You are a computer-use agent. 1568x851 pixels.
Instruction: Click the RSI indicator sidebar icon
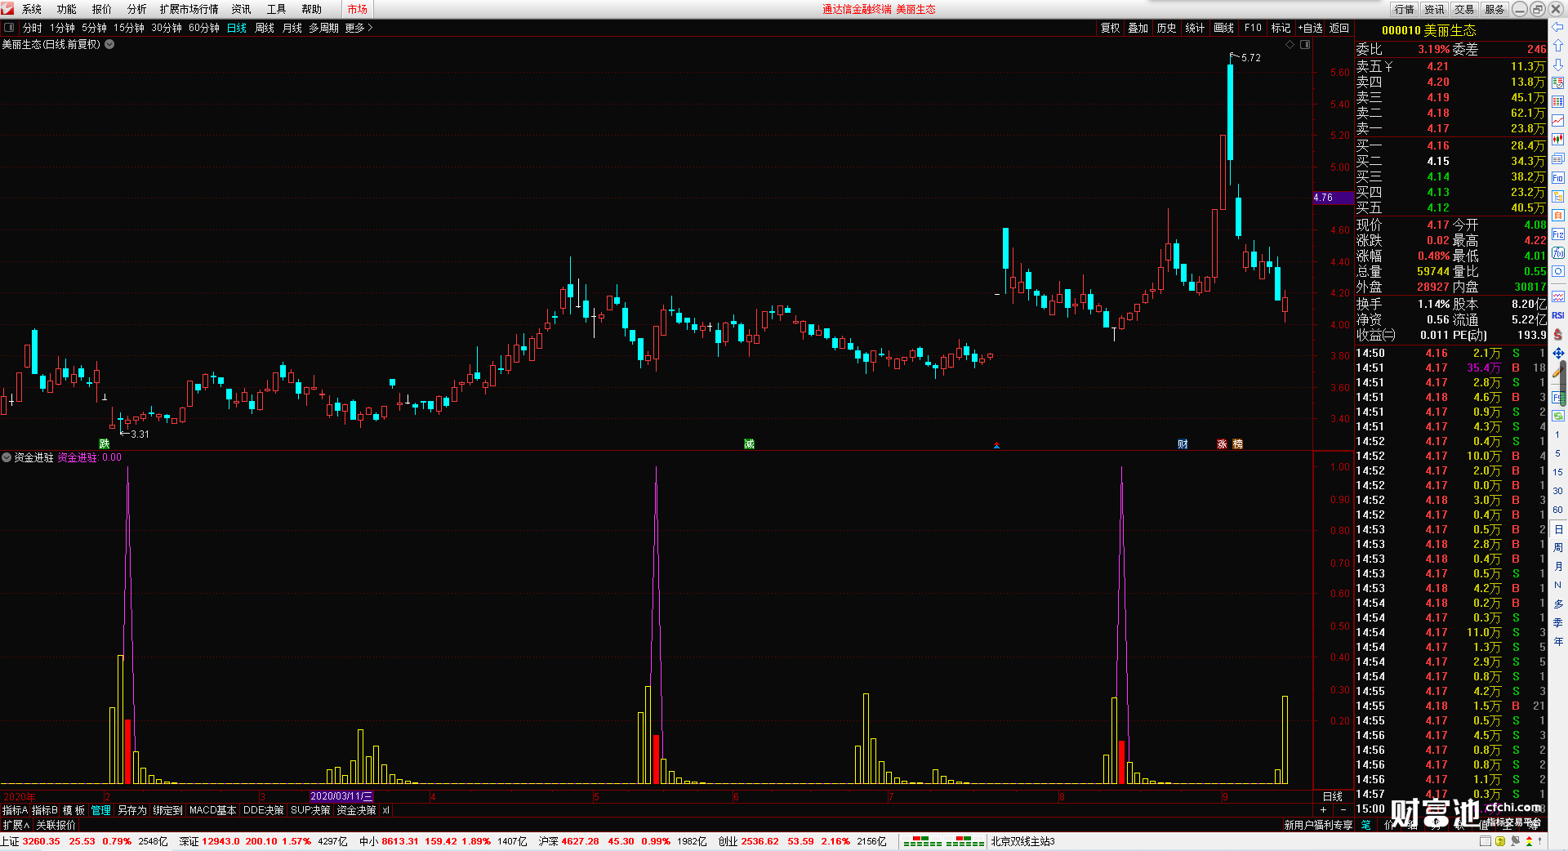pyautogui.click(x=1557, y=315)
